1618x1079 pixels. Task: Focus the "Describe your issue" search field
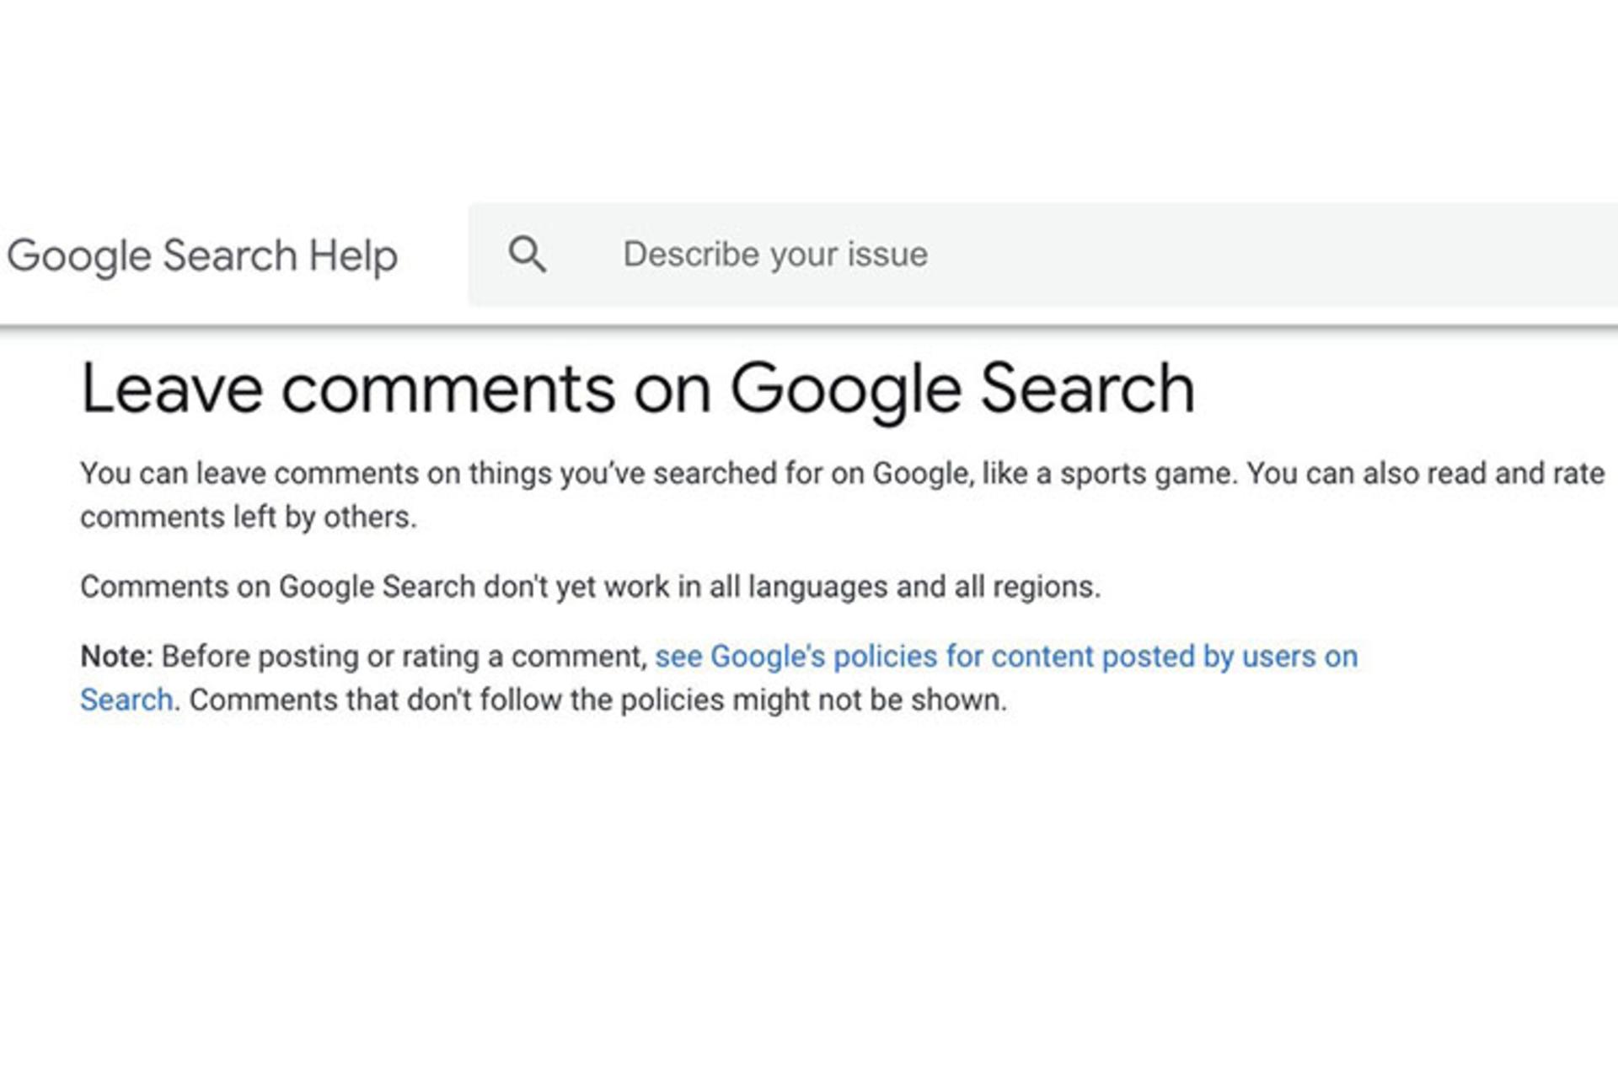tap(1043, 254)
